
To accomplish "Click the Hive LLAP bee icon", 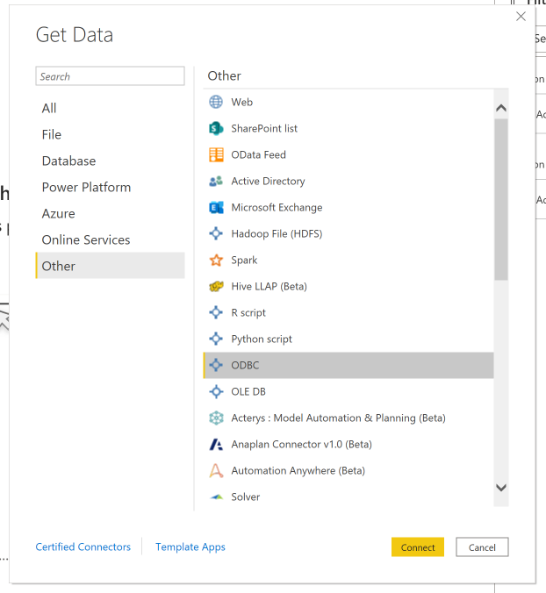I will click(216, 286).
